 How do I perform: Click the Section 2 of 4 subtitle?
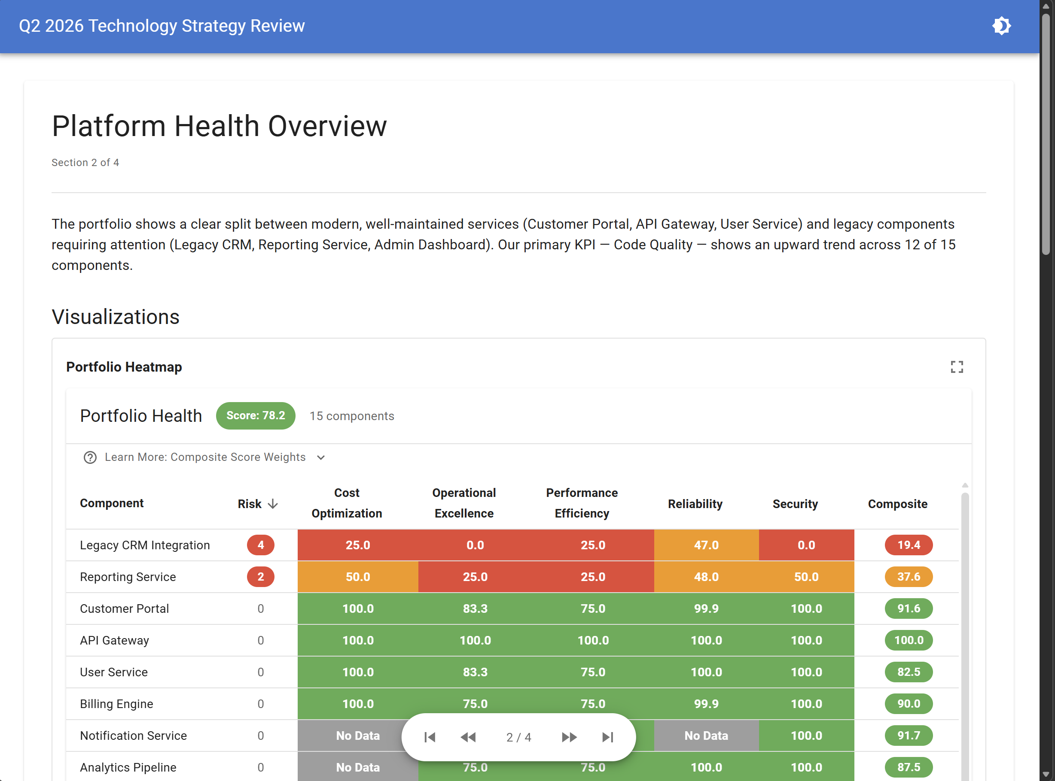85,163
